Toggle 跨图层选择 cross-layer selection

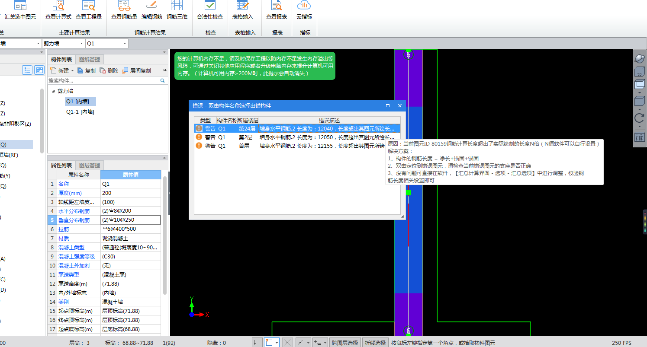pos(345,343)
